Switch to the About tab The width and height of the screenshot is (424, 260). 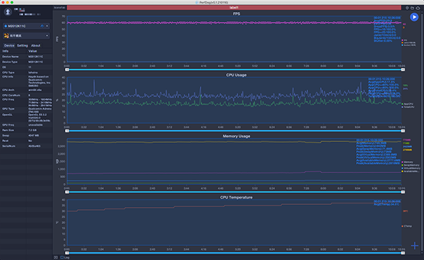point(35,45)
